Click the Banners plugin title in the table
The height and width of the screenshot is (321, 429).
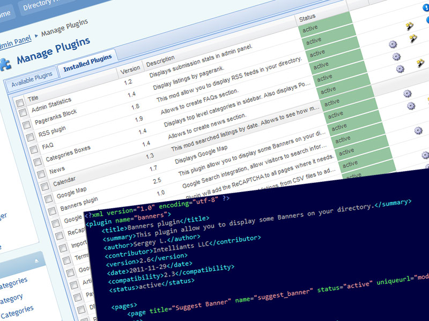pos(79,204)
